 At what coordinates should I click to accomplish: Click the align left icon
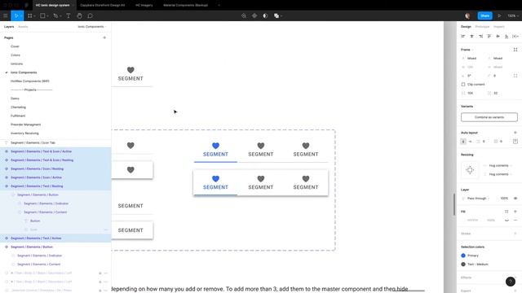[x=463, y=36]
